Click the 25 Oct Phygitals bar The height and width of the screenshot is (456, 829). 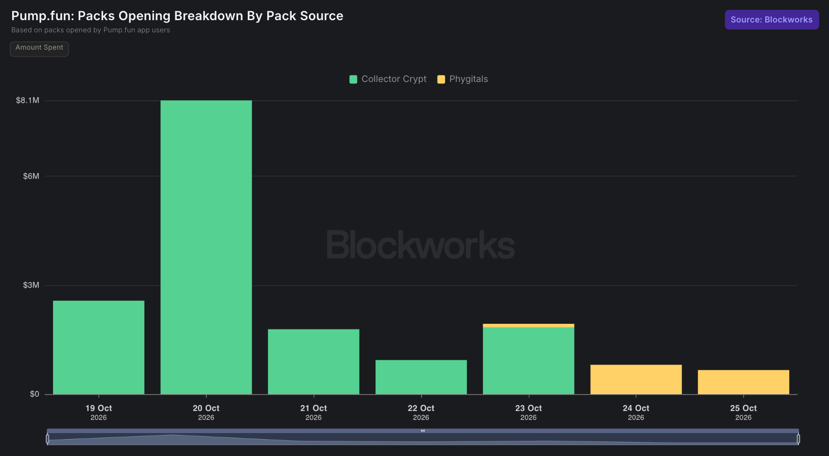point(743,382)
